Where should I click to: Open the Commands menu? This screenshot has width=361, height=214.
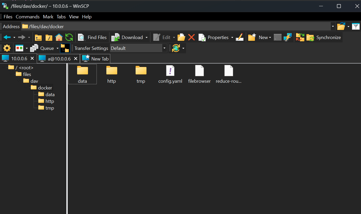(27, 17)
